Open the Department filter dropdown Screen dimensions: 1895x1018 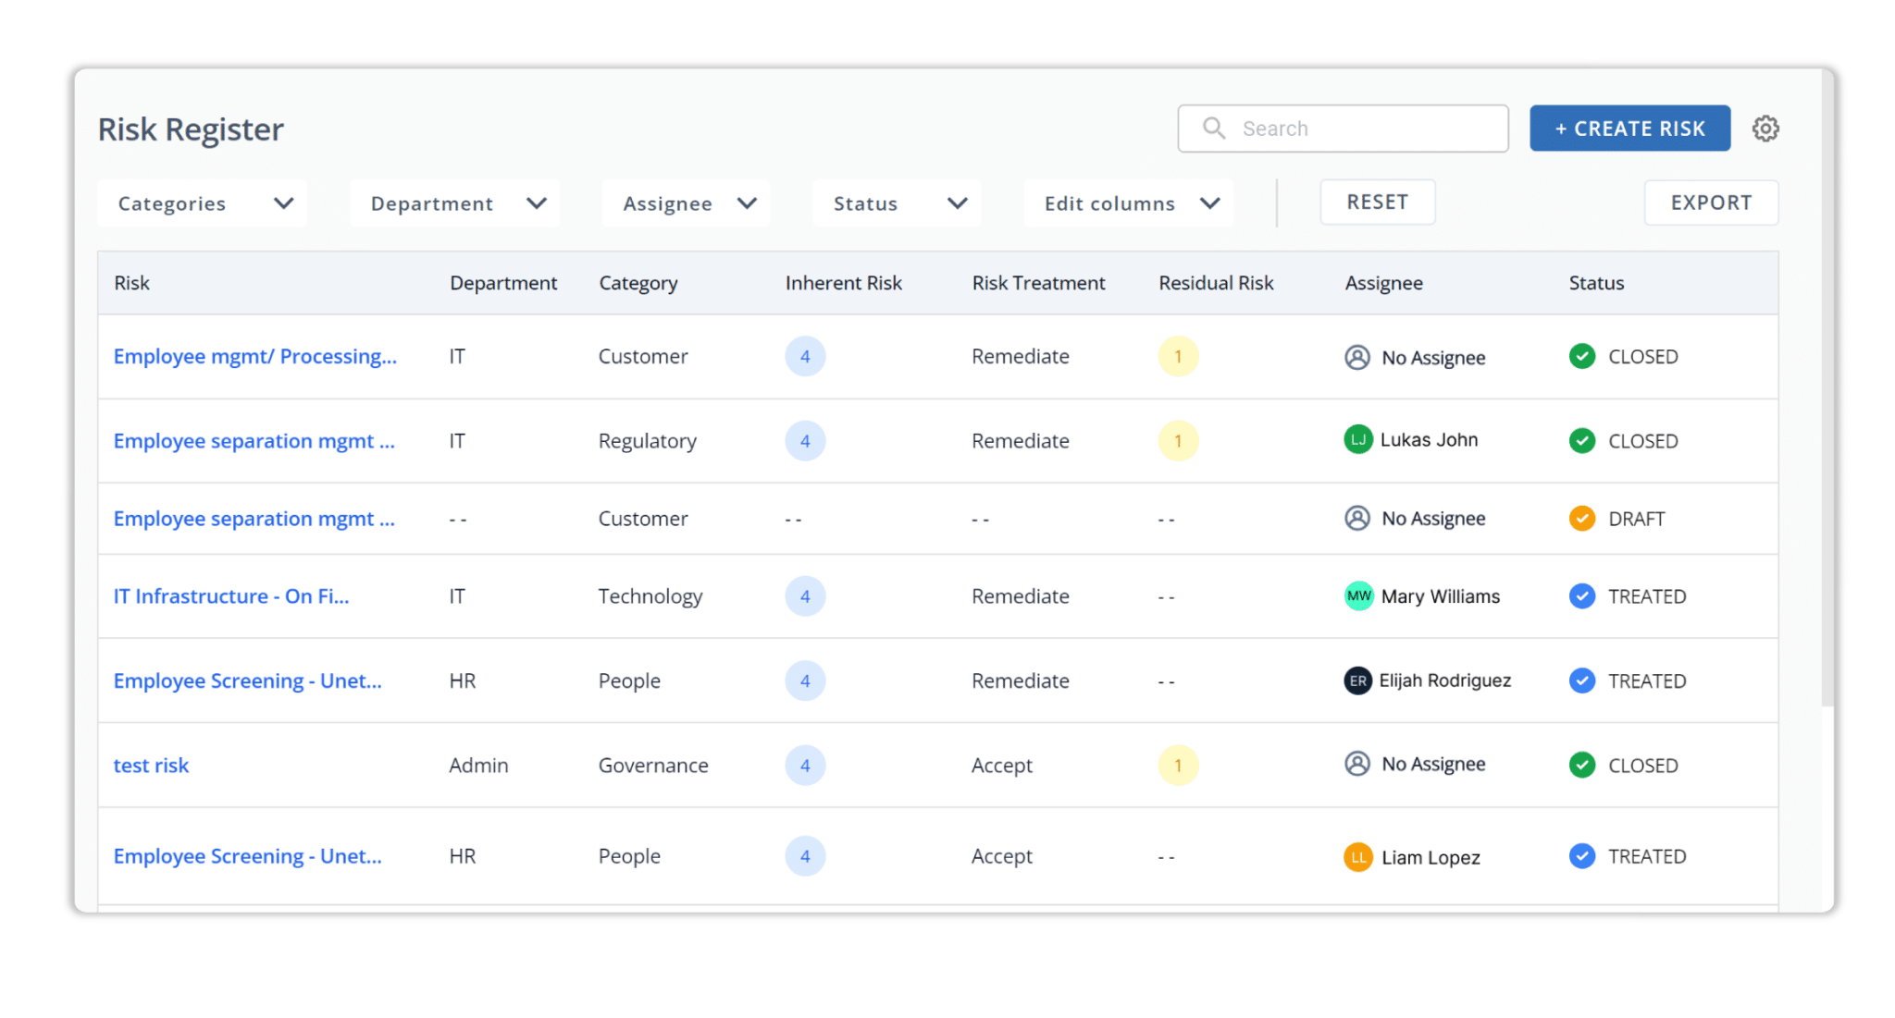(x=455, y=203)
